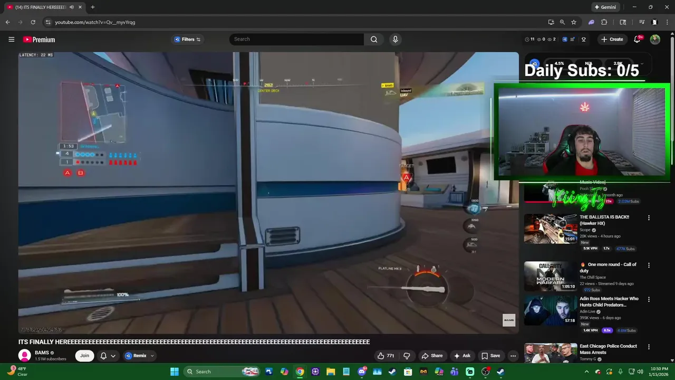Click the install app icon in address bar
The height and width of the screenshot is (380, 675).
pyautogui.click(x=551, y=22)
